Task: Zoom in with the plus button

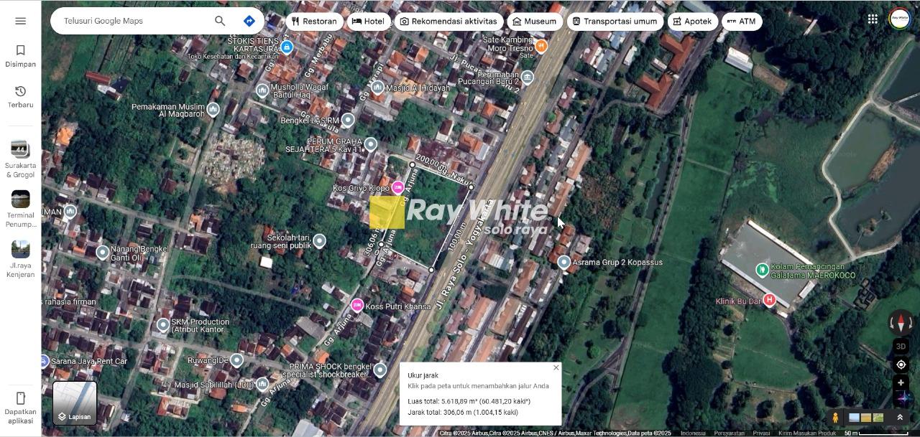Action: coord(901,382)
